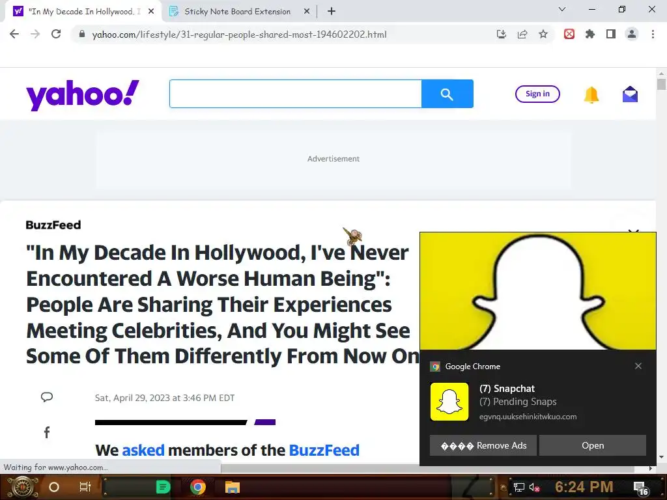667x500 pixels.
Task: Click the Snapchat ghost notification icon
Action: 449,402
